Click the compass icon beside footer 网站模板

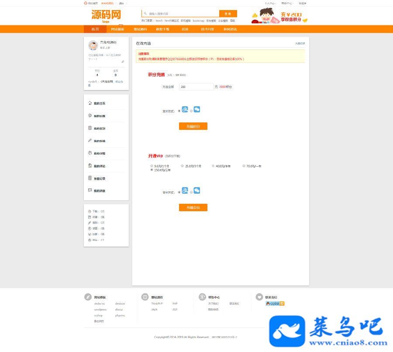coord(88,297)
